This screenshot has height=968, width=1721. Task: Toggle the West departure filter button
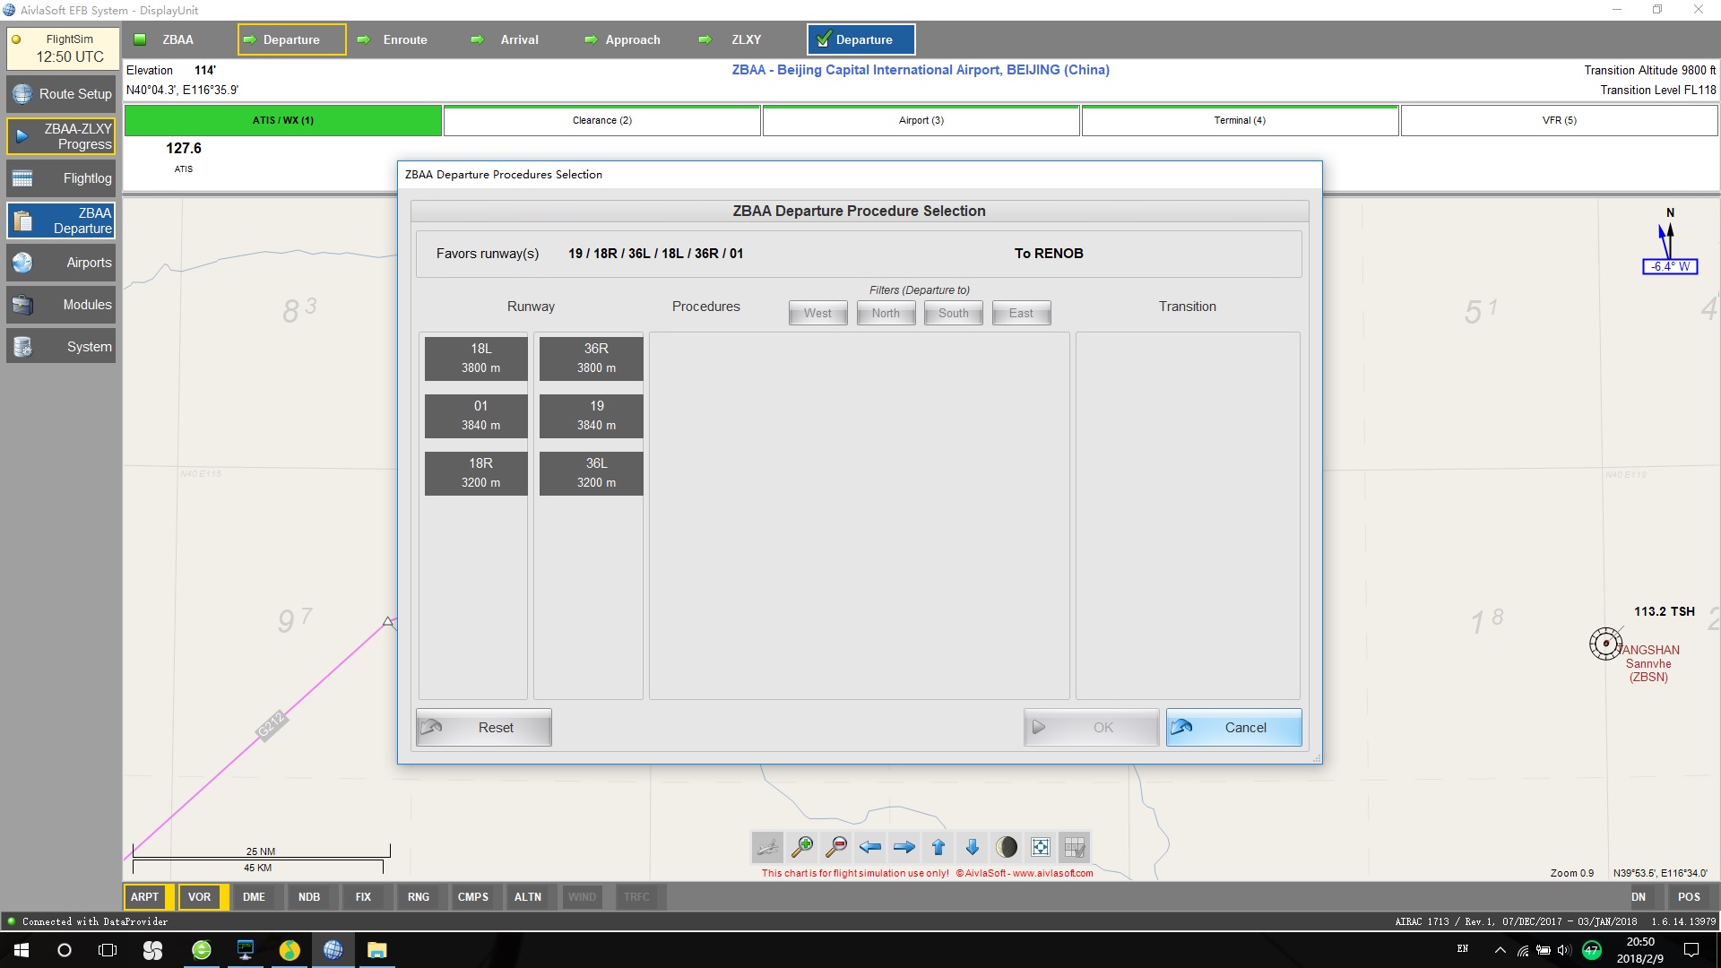(x=817, y=312)
